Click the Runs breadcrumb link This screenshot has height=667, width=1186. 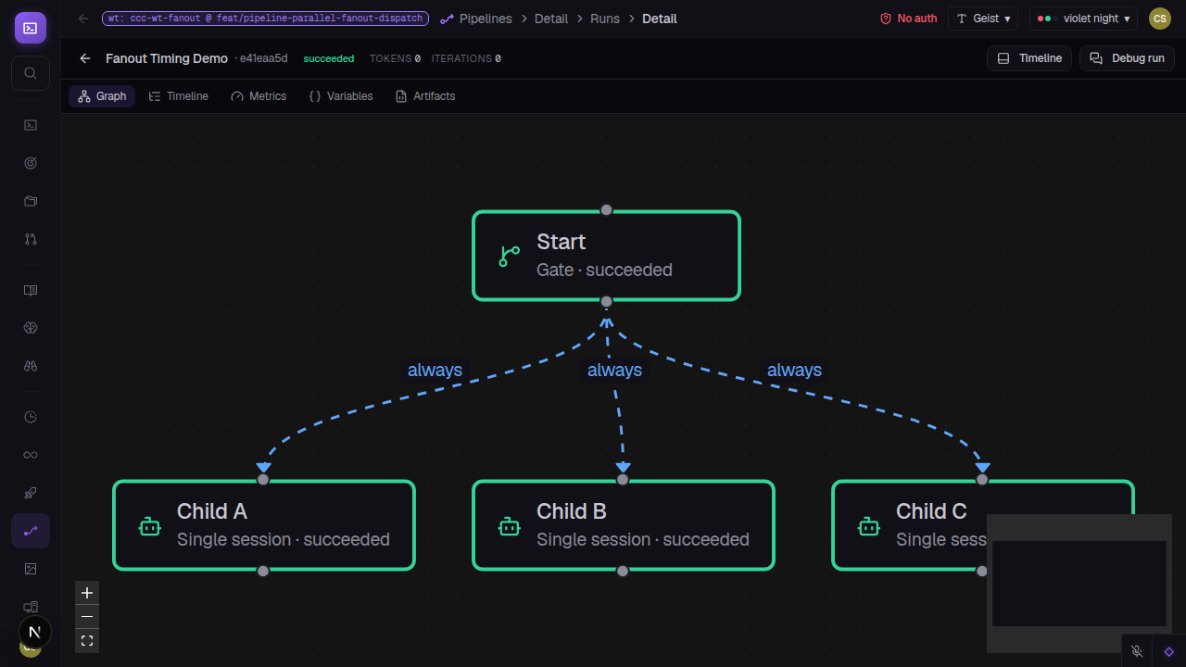click(605, 19)
